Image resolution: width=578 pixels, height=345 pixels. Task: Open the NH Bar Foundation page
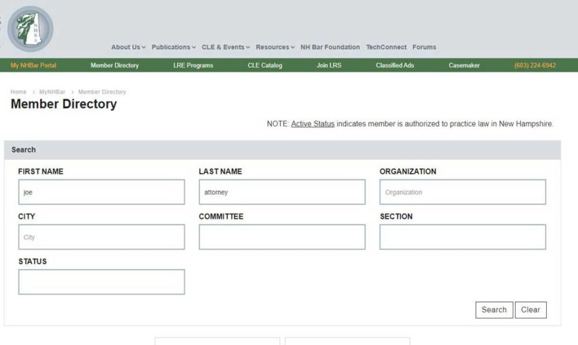tap(330, 47)
